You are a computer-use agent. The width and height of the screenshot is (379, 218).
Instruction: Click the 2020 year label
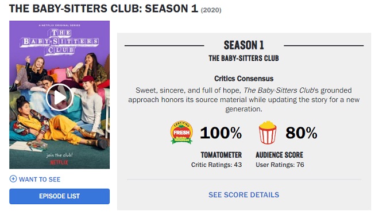pos(211,10)
